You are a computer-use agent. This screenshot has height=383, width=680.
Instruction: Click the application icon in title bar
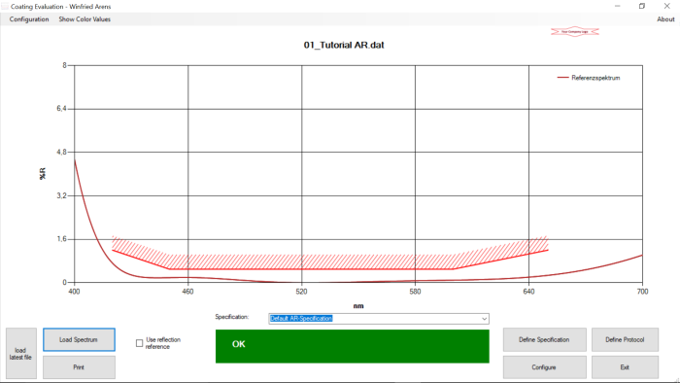[x=5, y=6]
